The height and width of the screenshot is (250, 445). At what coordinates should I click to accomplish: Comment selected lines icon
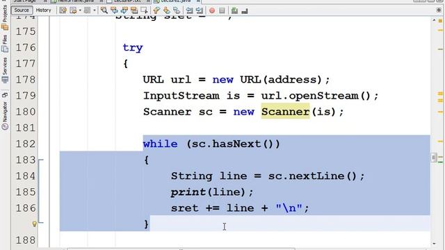[x=234, y=11]
